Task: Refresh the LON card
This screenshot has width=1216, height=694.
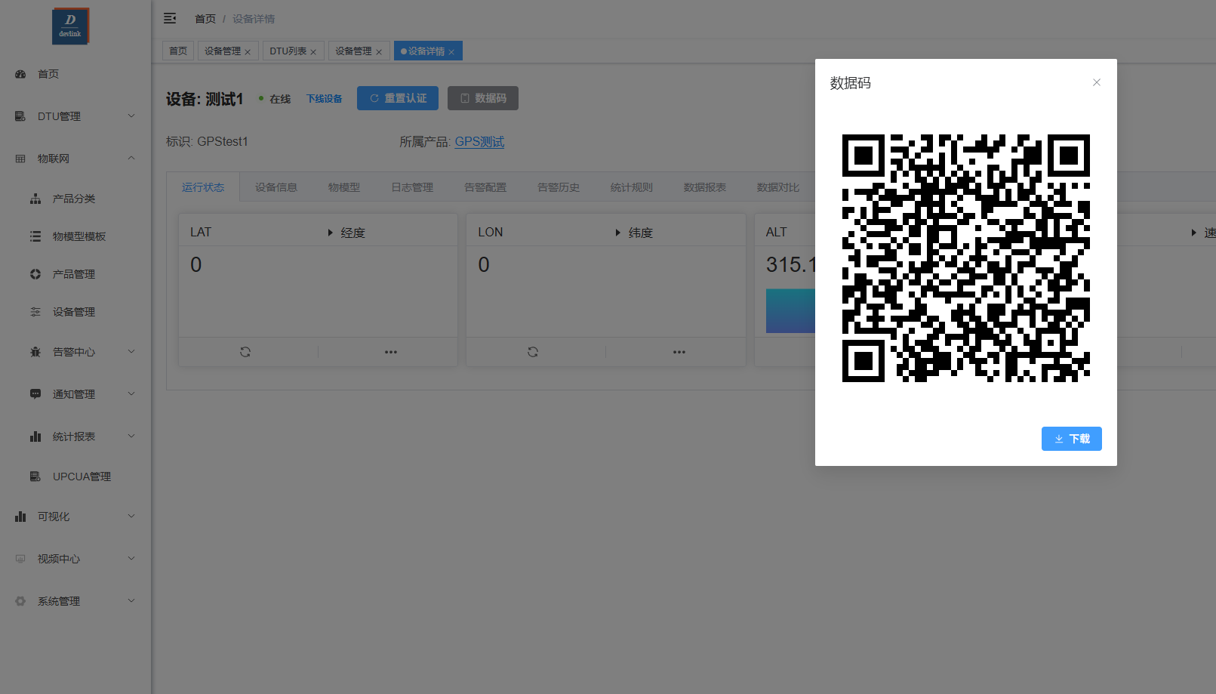Action: pyautogui.click(x=533, y=352)
